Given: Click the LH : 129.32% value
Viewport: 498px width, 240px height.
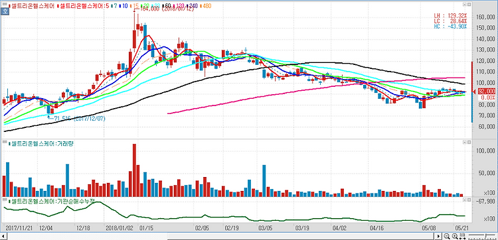Looking at the screenshot, I should pos(451,15).
